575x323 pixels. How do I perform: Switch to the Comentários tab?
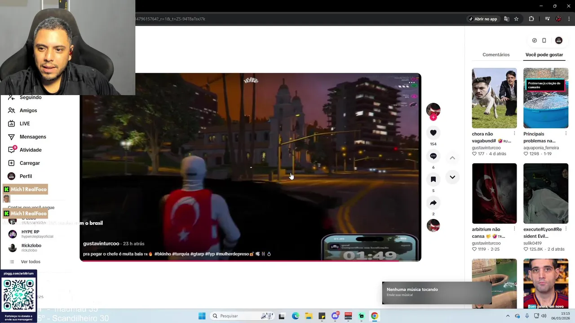496,55
